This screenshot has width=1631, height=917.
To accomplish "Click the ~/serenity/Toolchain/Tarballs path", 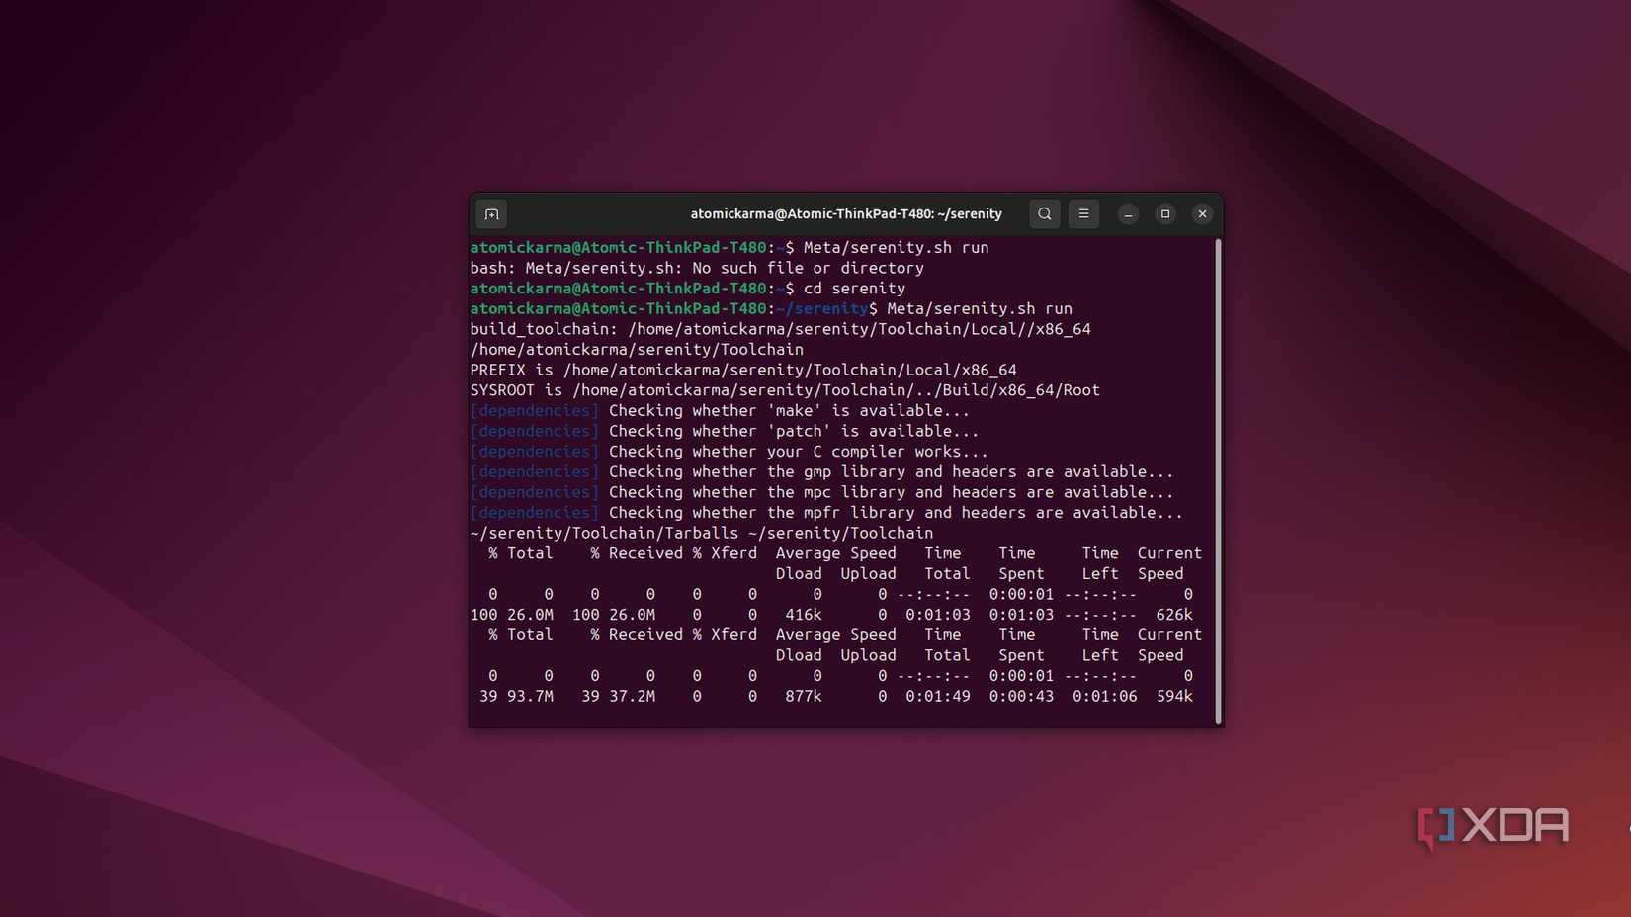I will [601, 533].
